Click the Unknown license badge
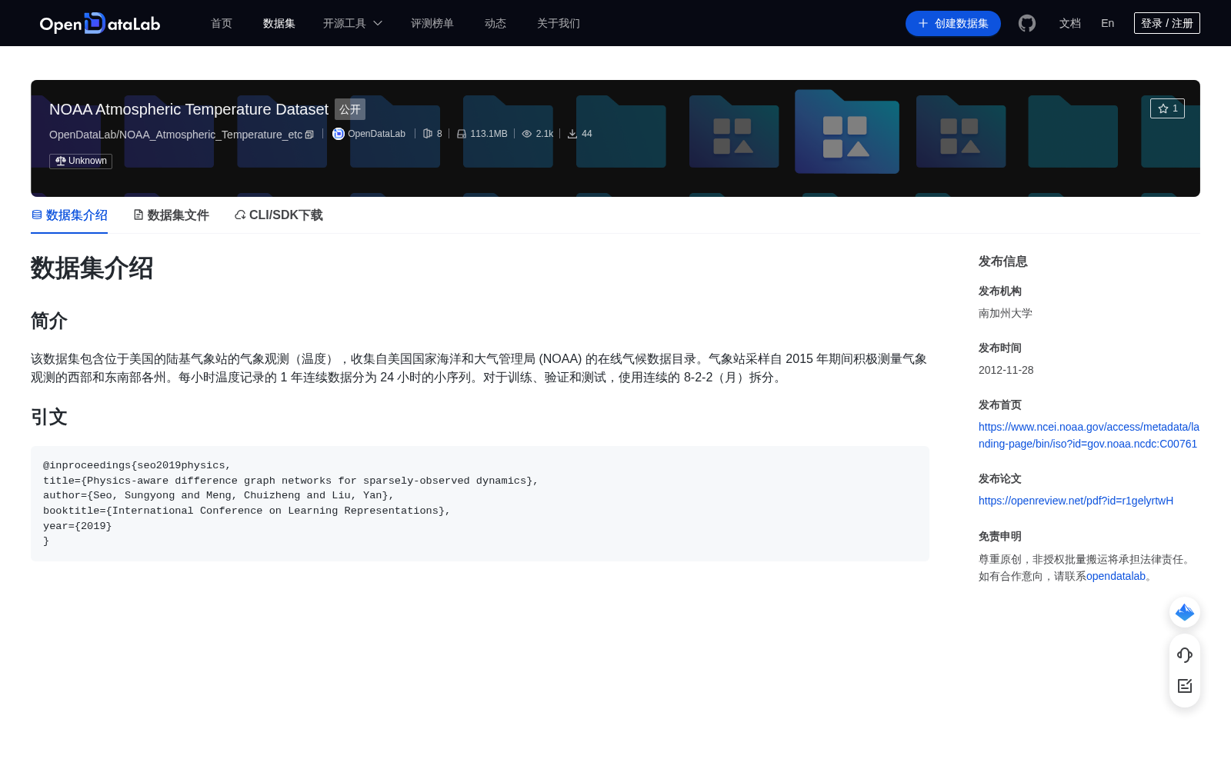Screen dimensions: 1231x769 pyautogui.click(x=81, y=161)
